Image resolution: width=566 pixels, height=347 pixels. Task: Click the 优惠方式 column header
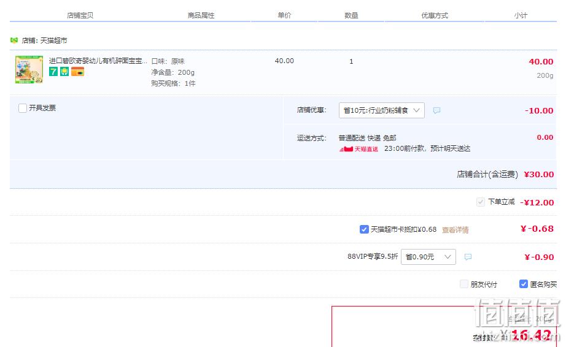[435, 15]
